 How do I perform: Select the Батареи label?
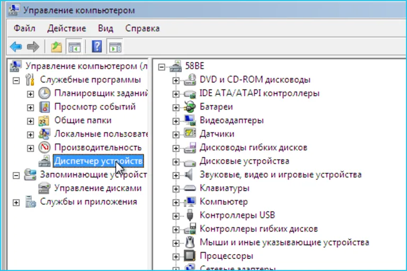coord(216,106)
